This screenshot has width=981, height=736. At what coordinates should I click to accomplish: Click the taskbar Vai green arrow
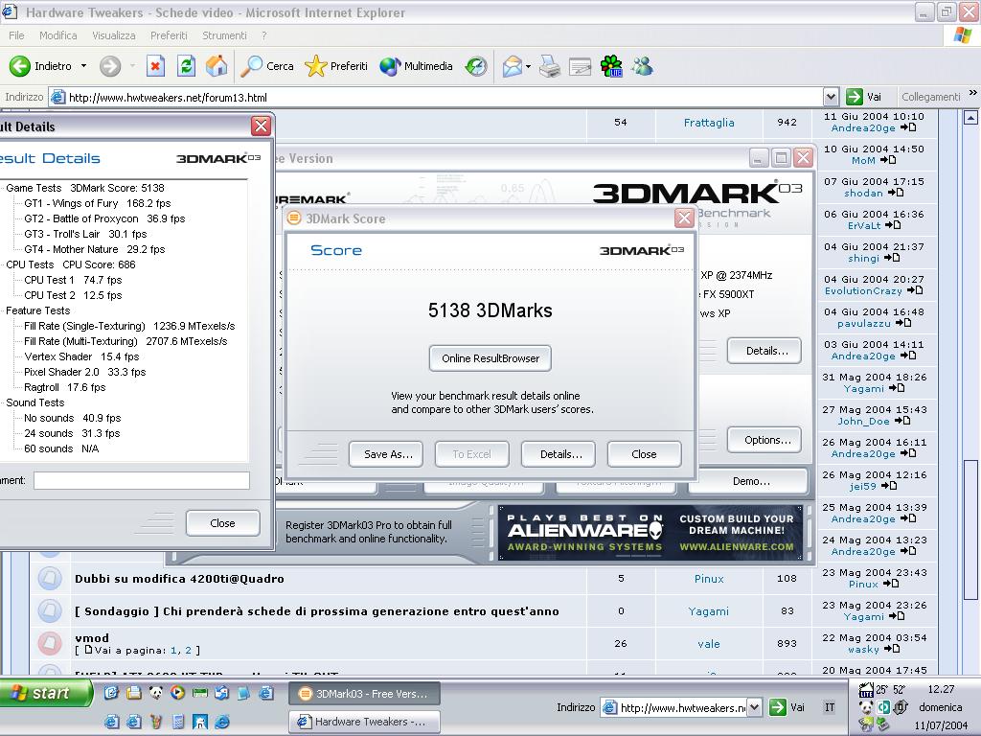778,707
